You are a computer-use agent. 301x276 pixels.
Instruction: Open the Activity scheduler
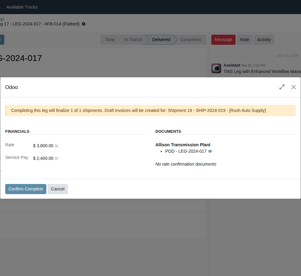tap(264, 40)
